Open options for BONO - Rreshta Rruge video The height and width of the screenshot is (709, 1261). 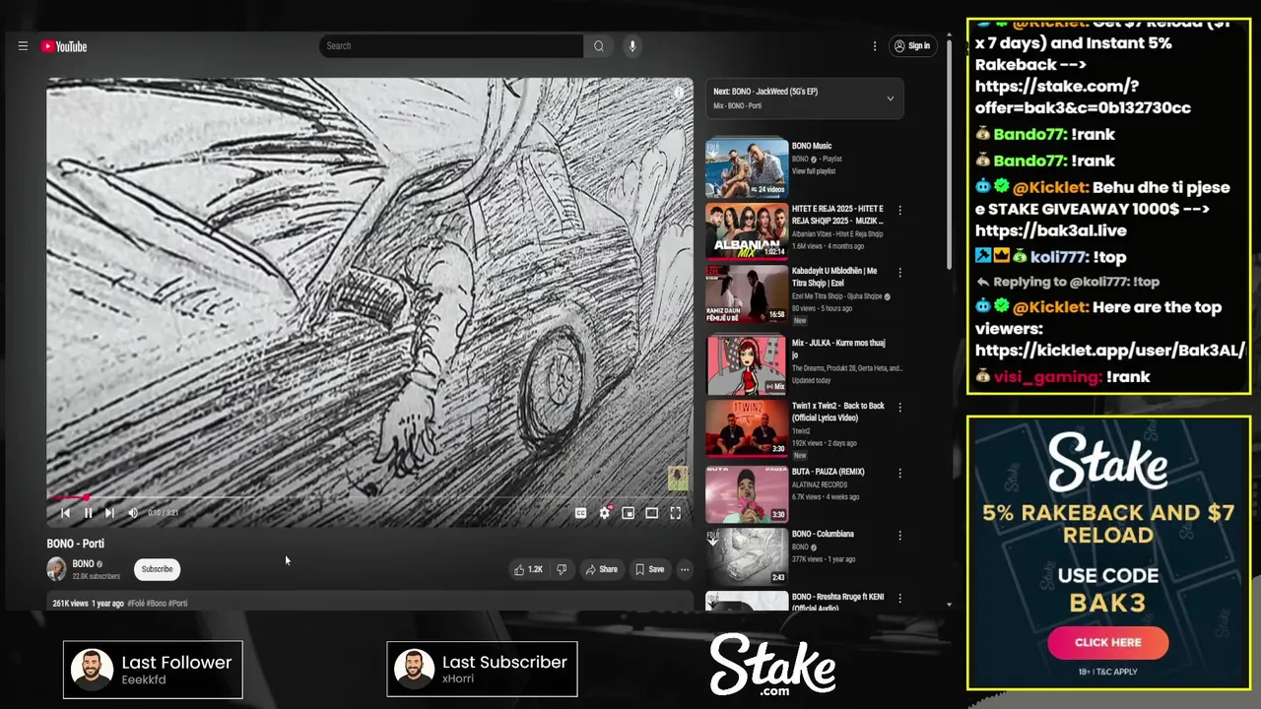[x=899, y=598]
